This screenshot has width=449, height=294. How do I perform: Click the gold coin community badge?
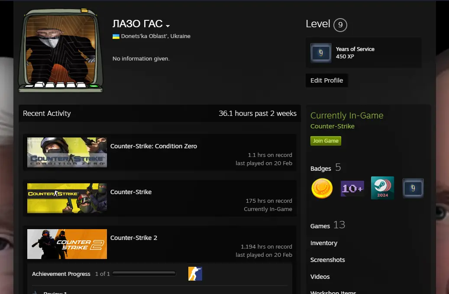[x=322, y=188]
